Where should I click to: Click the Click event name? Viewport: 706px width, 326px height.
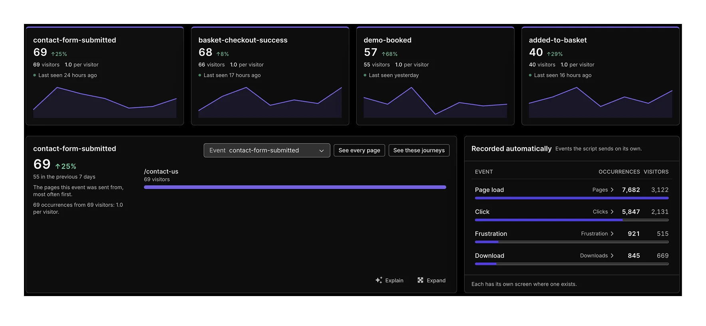482,212
